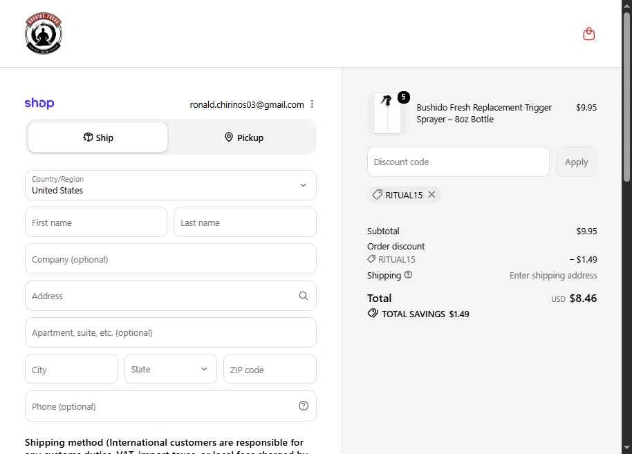Remove the RITUAL15 discount code
Viewport: 632px width, 454px height.
pos(431,195)
